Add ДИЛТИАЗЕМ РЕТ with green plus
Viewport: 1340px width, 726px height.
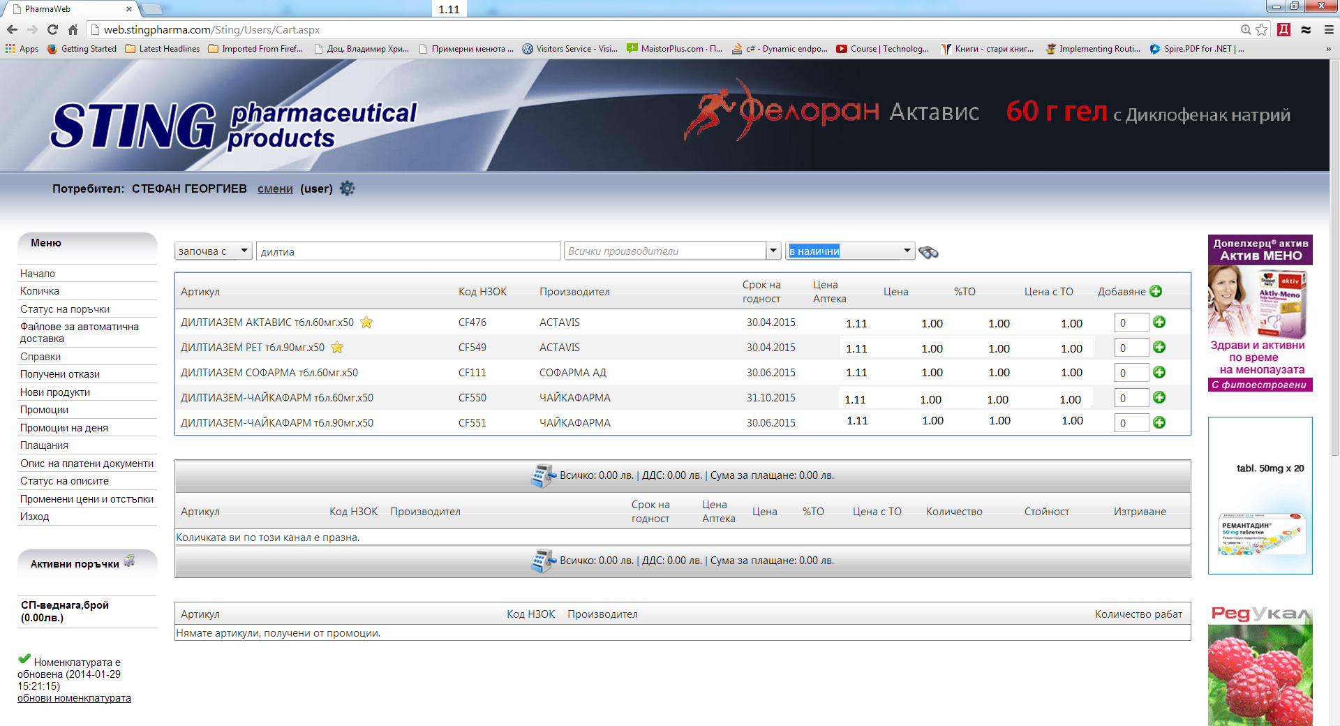[x=1159, y=347]
